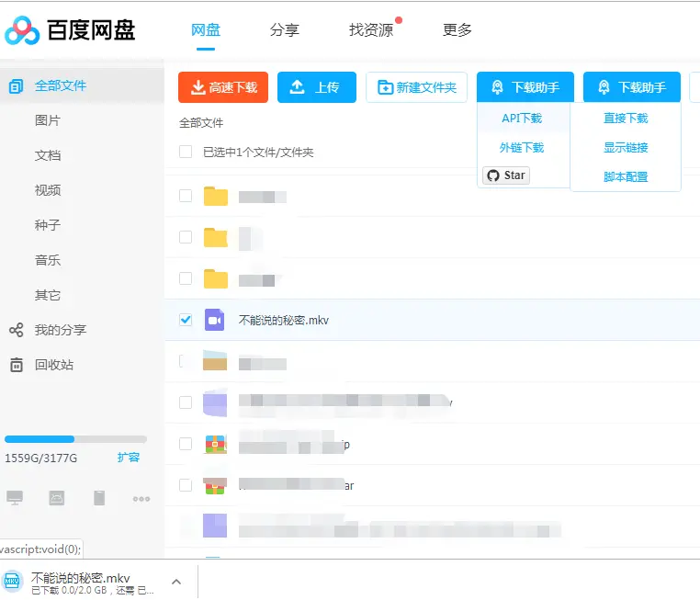Open the 网盘 tab
The width and height of the screenshot is (700, 600).
(206, 30)
